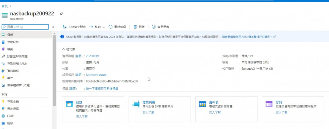
Task: Open 標籤 tags item in sidebar
Action: pos(26,49)
